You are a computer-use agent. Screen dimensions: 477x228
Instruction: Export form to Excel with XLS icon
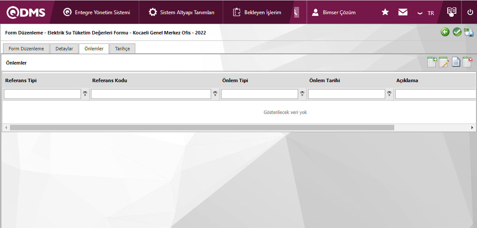pyautogui.click(x=469, y=32)
